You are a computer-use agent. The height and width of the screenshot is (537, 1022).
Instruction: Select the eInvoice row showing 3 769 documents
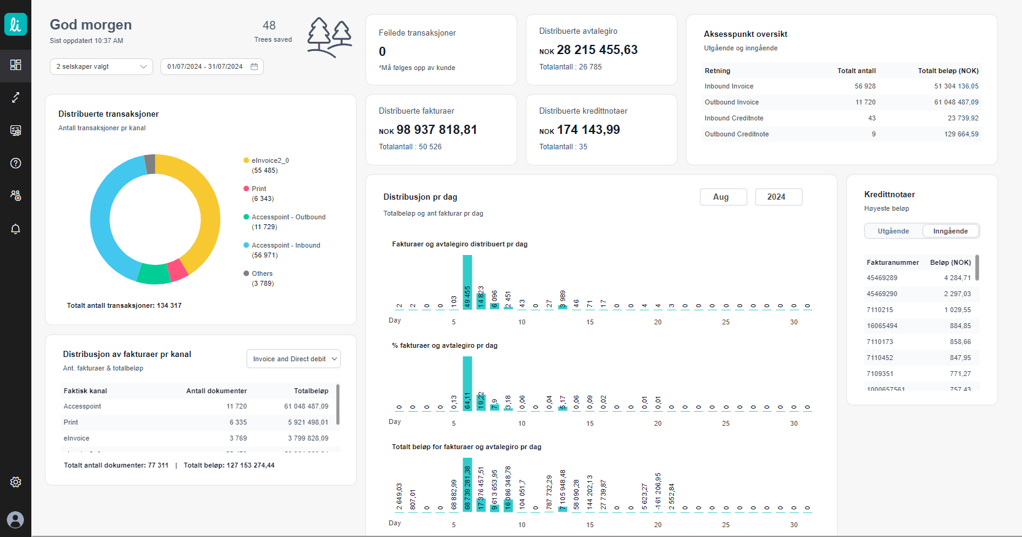point(197,438)
